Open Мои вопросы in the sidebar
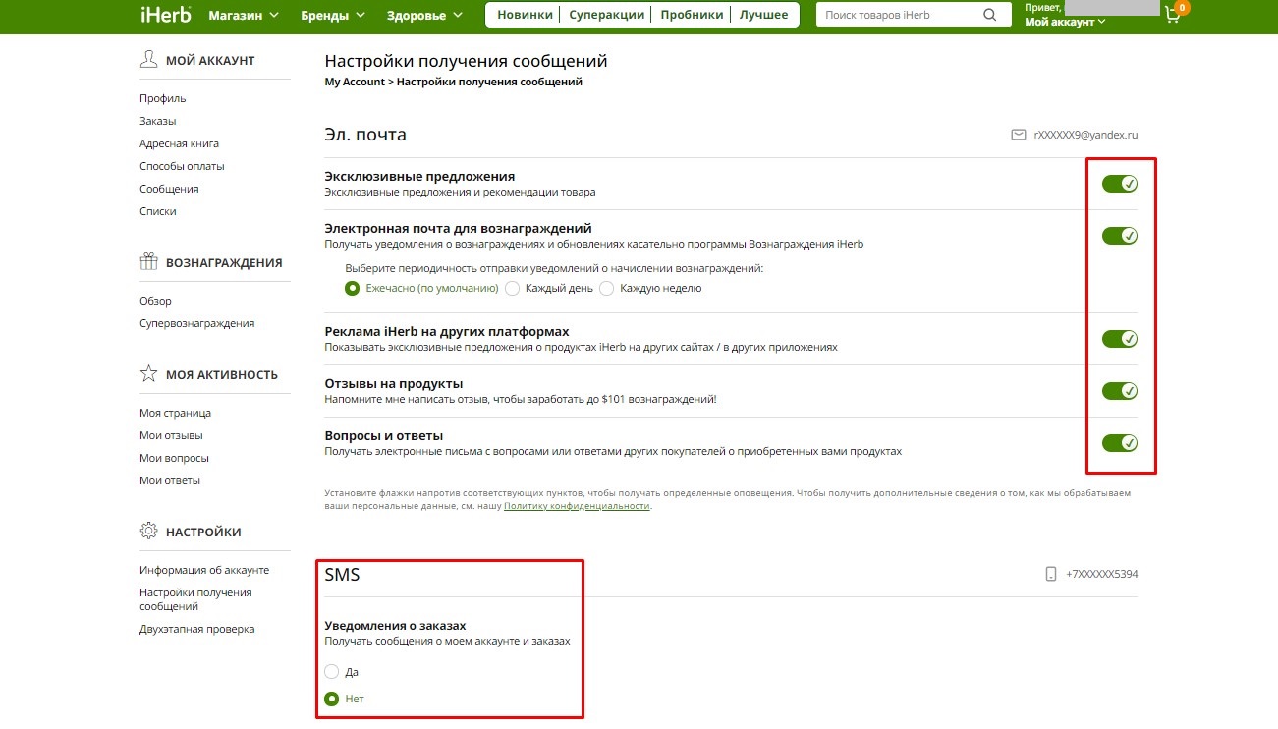Screen dimensions: 1278x729 coord(174,458)
